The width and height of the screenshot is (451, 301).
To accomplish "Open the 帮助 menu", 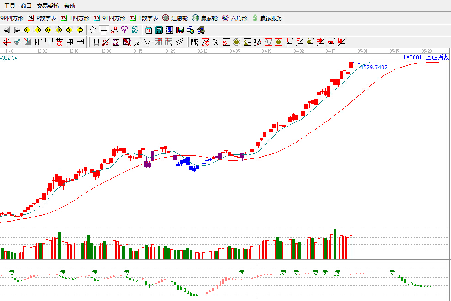I will click(70, 6).
